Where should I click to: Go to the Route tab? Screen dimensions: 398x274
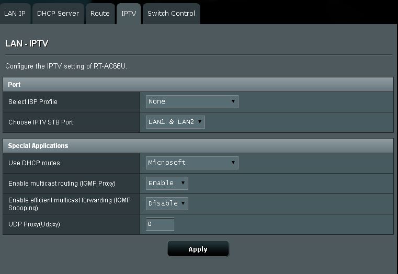coord(100,14)
